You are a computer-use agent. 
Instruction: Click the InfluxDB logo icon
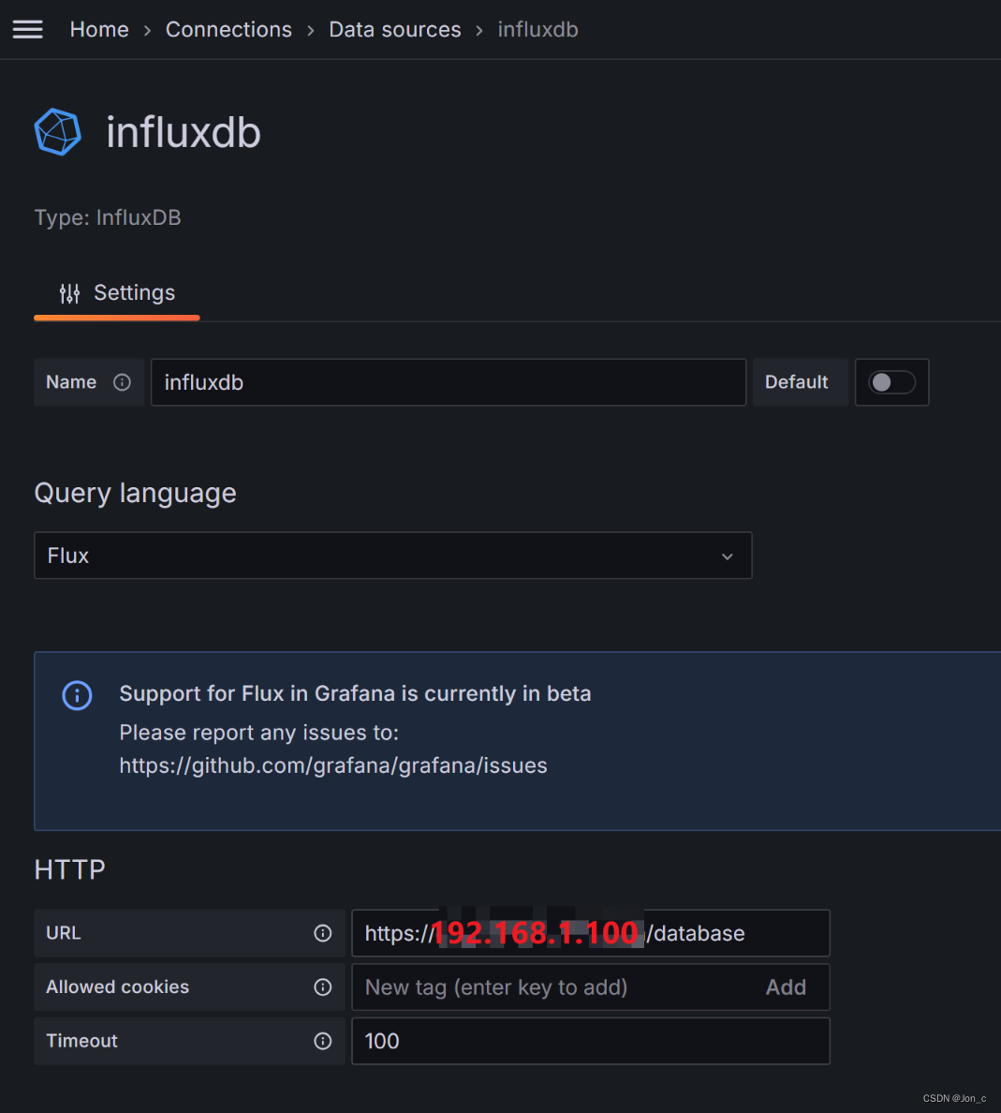pos(57,131)
